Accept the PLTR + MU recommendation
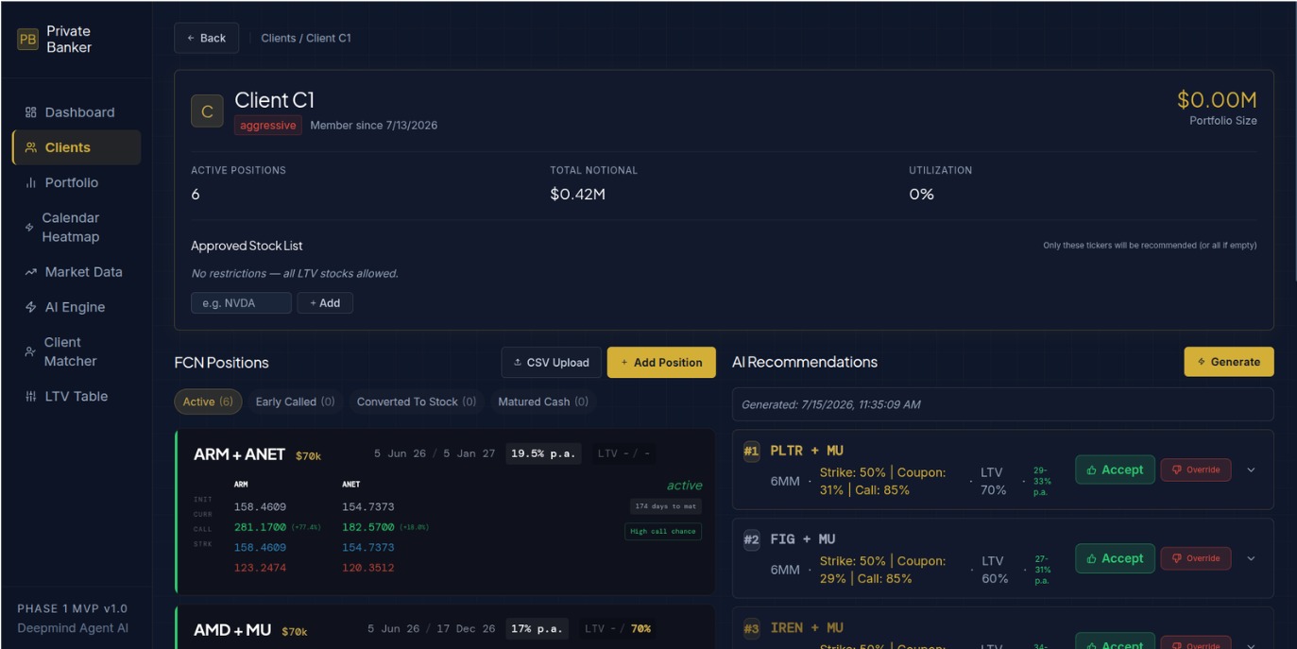 click(1115, 470)
